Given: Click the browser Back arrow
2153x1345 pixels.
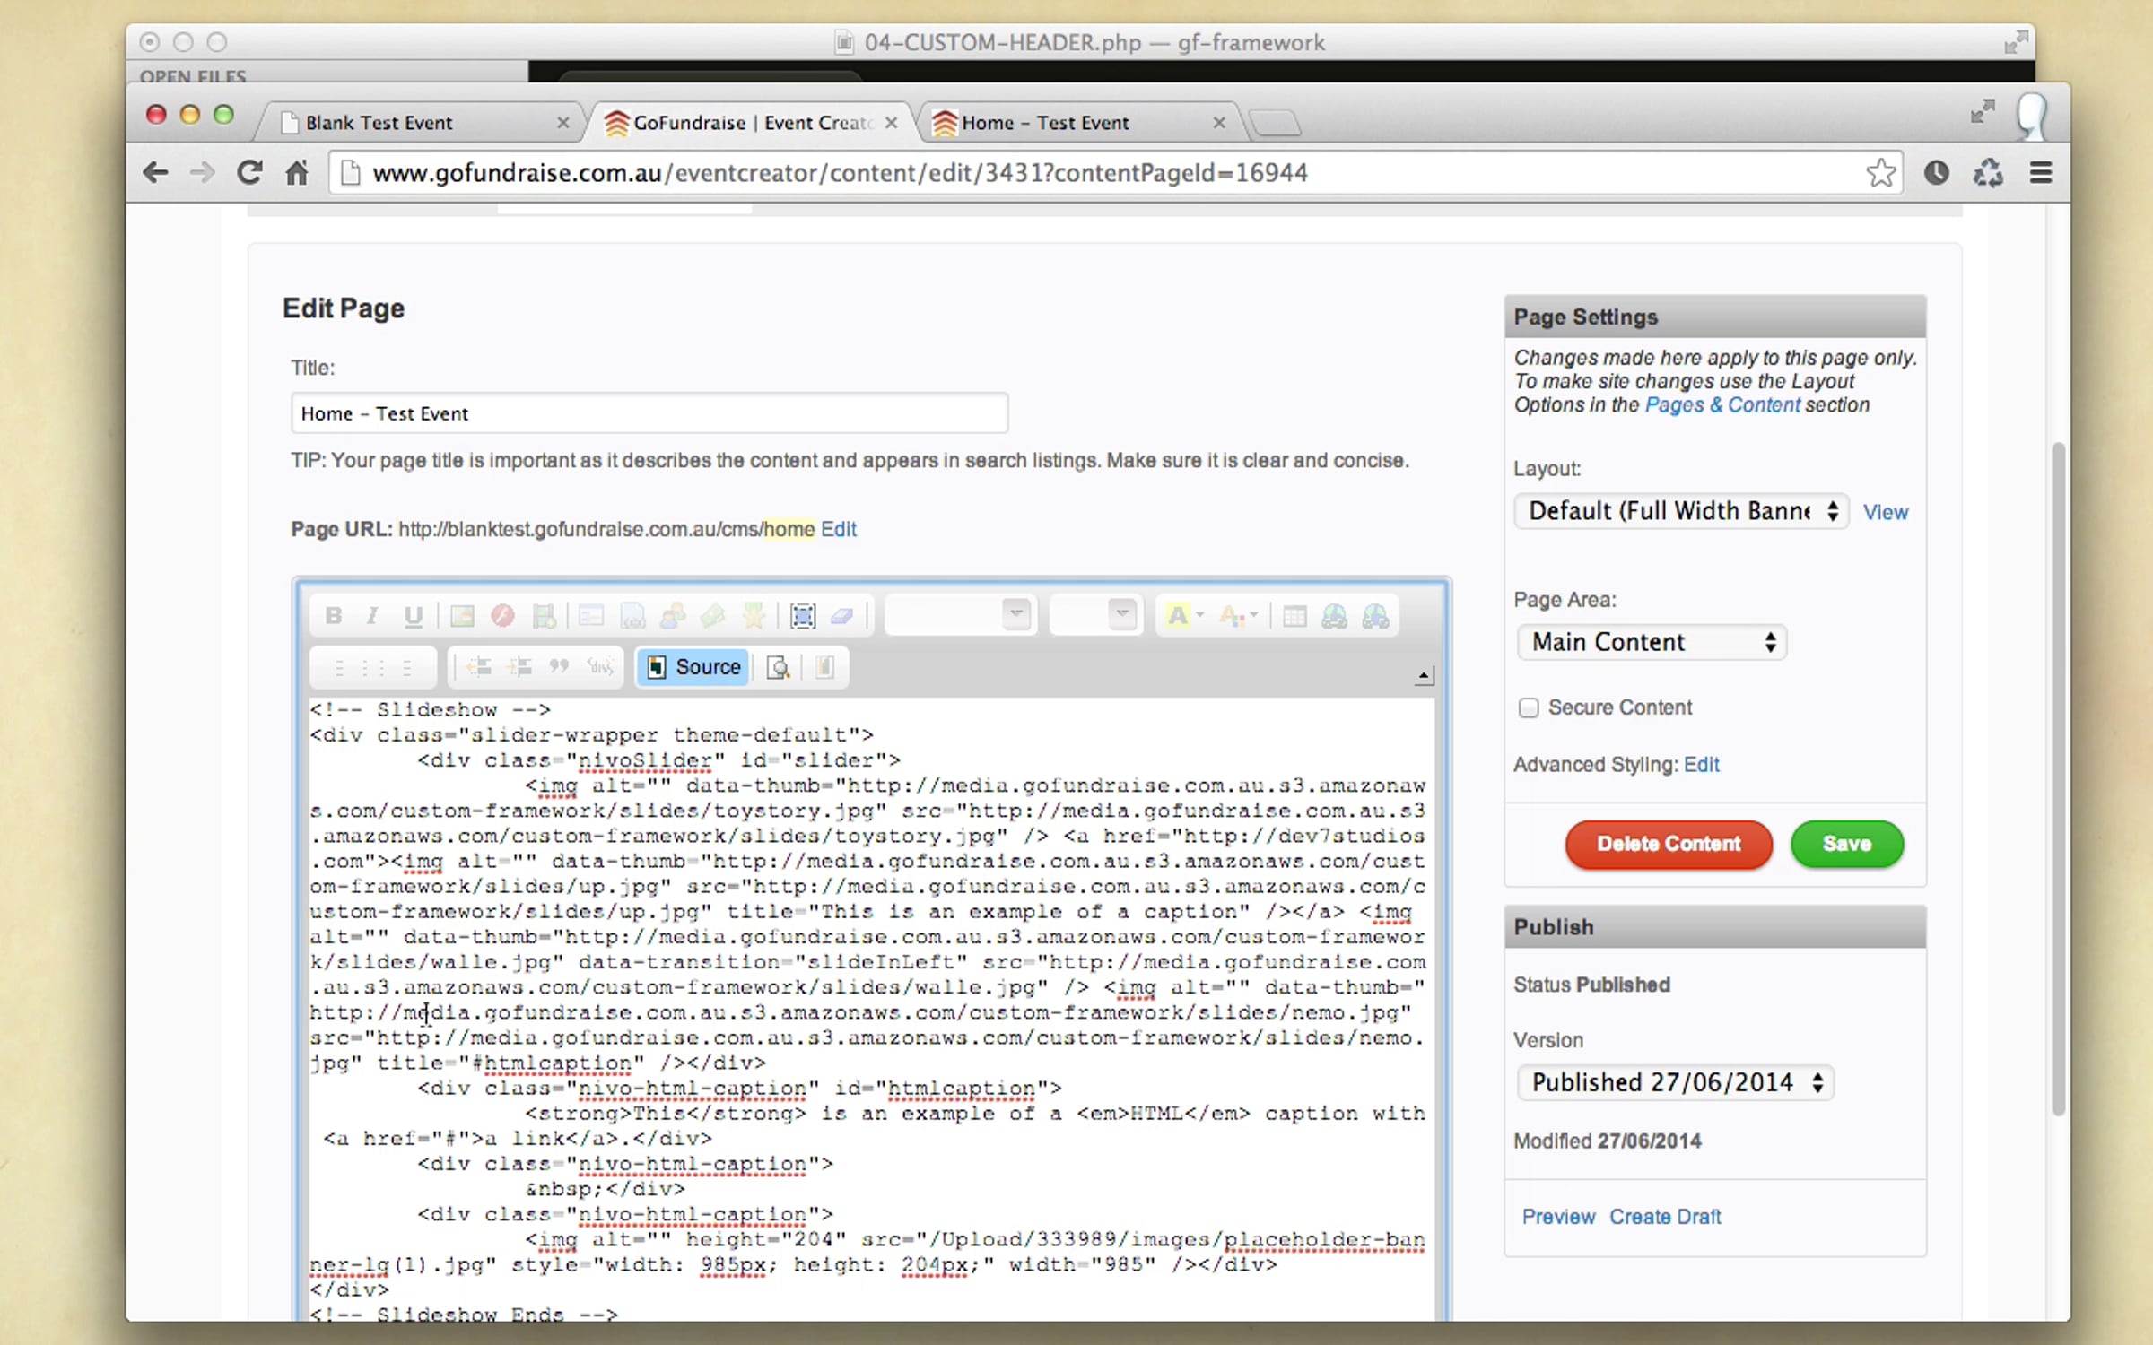Looking at the screenshot, I should (155, 172).
